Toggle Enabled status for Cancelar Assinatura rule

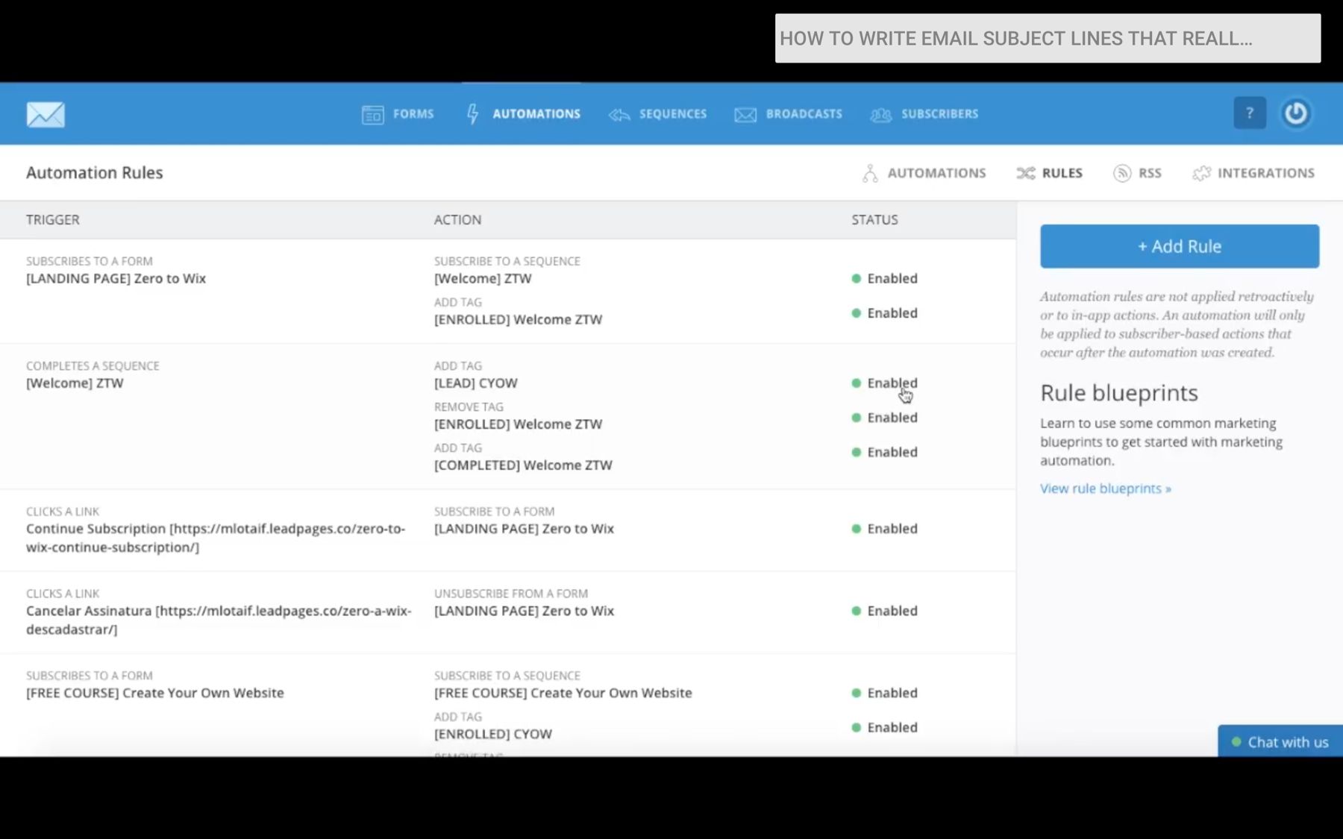coord(885,611)
